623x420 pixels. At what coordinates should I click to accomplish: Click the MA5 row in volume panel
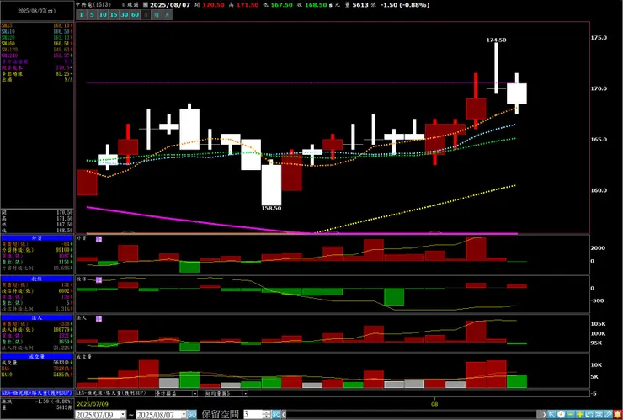click(37, 369)
